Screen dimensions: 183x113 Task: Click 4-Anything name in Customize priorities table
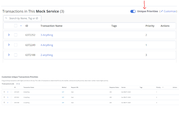pyautogui.click(x=27, y=92)
